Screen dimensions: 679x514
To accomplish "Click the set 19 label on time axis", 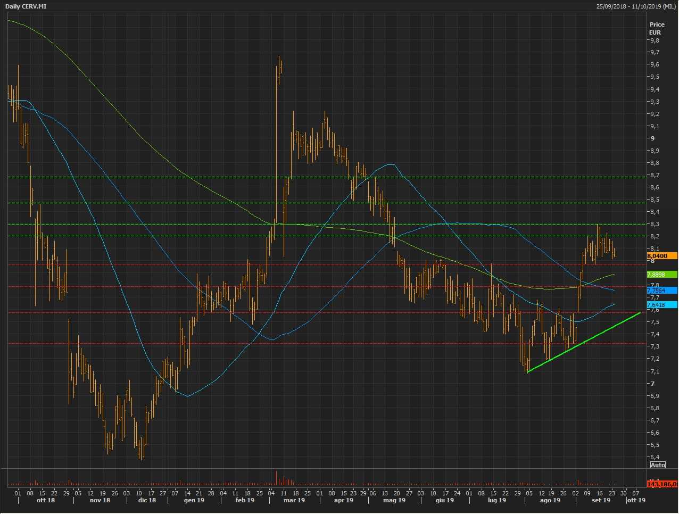I will click(x=600, y=500).
